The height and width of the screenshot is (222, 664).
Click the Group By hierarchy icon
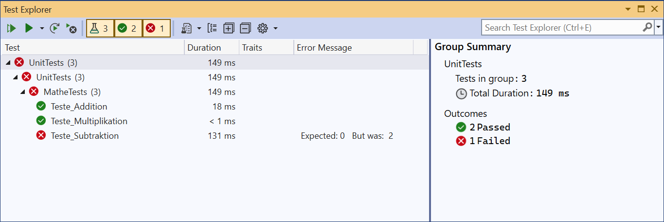click(212, 28)
